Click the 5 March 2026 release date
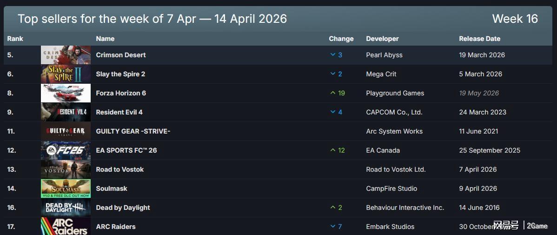This screenshot has height=235, width=557. coord(481,74)
